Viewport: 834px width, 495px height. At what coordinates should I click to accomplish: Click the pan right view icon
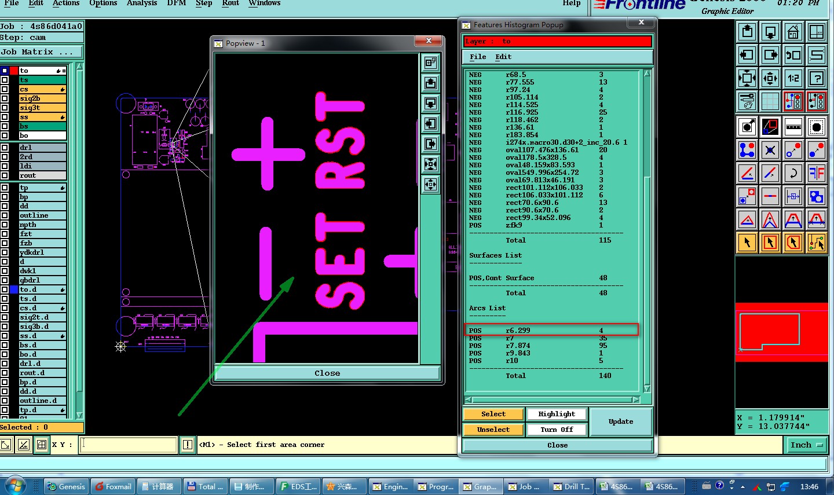tap(770, 55)
